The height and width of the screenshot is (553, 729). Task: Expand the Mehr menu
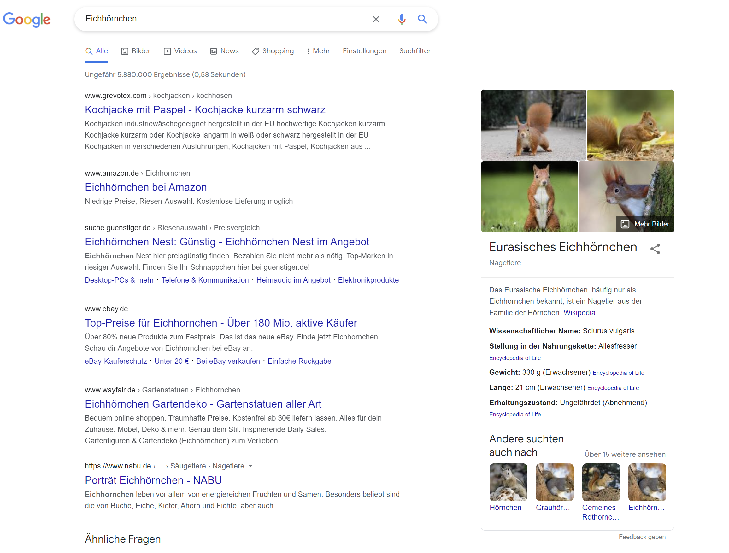point(318,51)
